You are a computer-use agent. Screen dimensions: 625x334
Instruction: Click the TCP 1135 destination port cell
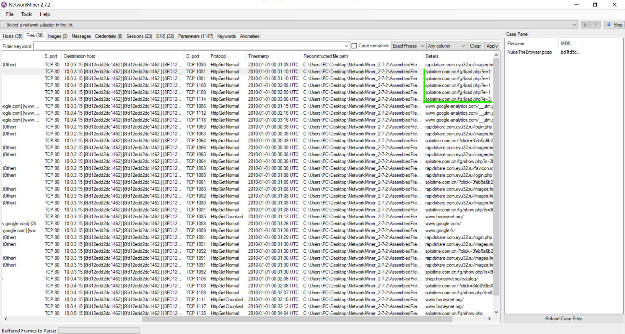pyautogui.click(x=196, y=314)
